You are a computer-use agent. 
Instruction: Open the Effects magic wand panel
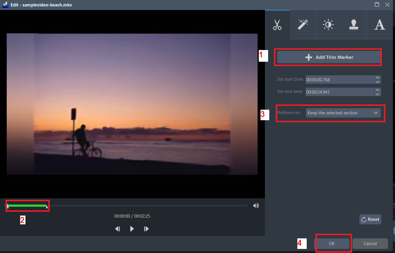[x=303, y=25]
